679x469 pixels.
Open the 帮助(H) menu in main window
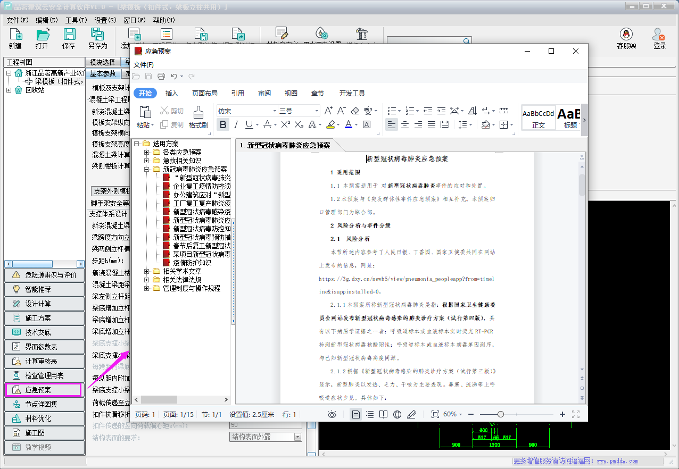point(164,20)
